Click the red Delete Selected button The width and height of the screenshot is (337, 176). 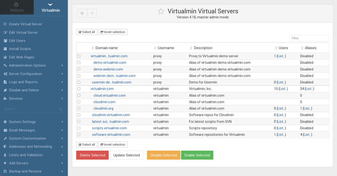point(92,155)
